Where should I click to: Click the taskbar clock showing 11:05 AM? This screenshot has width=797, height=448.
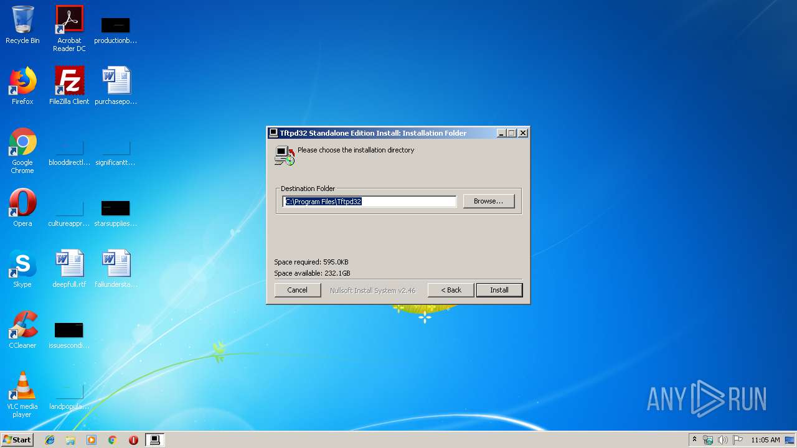tap(765, 440)
